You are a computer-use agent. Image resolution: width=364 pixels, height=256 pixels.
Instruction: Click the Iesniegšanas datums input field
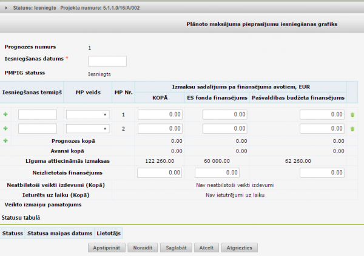107,61
